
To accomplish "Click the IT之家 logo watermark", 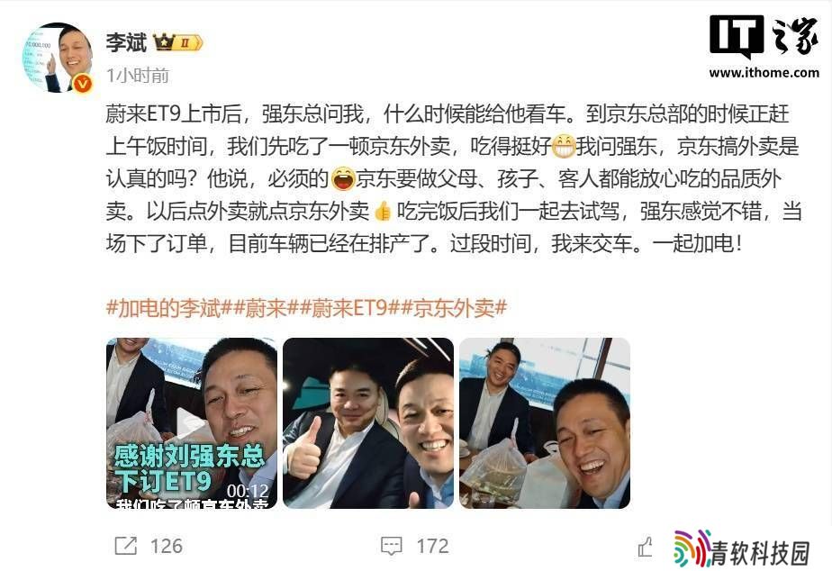I will click(x=764, y=36).
